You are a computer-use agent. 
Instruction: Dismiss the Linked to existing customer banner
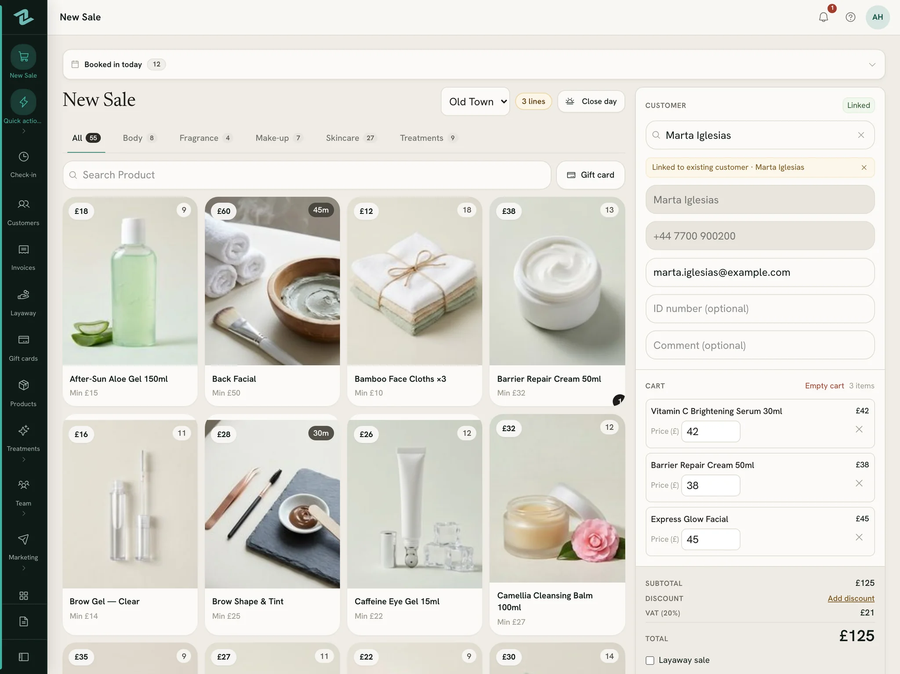[x=864, y=167]
